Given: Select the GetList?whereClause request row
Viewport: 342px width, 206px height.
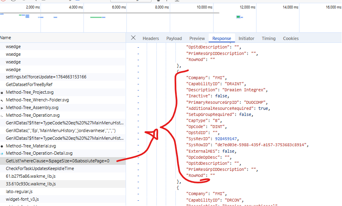Looking at the screenshot, I should pyautogui.click(x=57, y=161).
